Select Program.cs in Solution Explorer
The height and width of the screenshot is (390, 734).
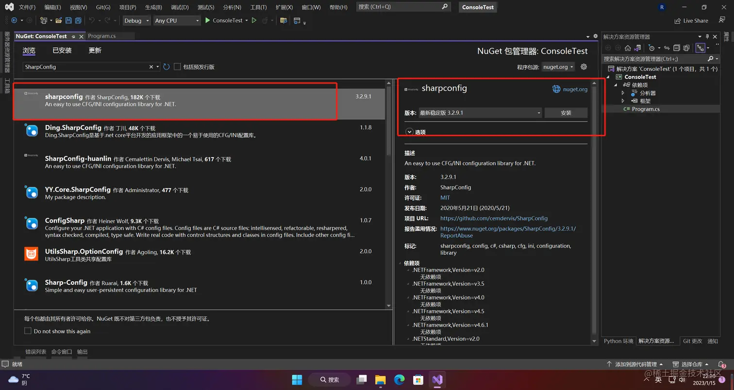[646, 109]
